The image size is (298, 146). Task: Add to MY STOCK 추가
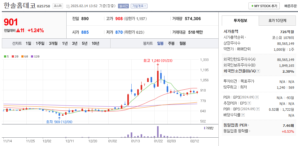(264, 6)
